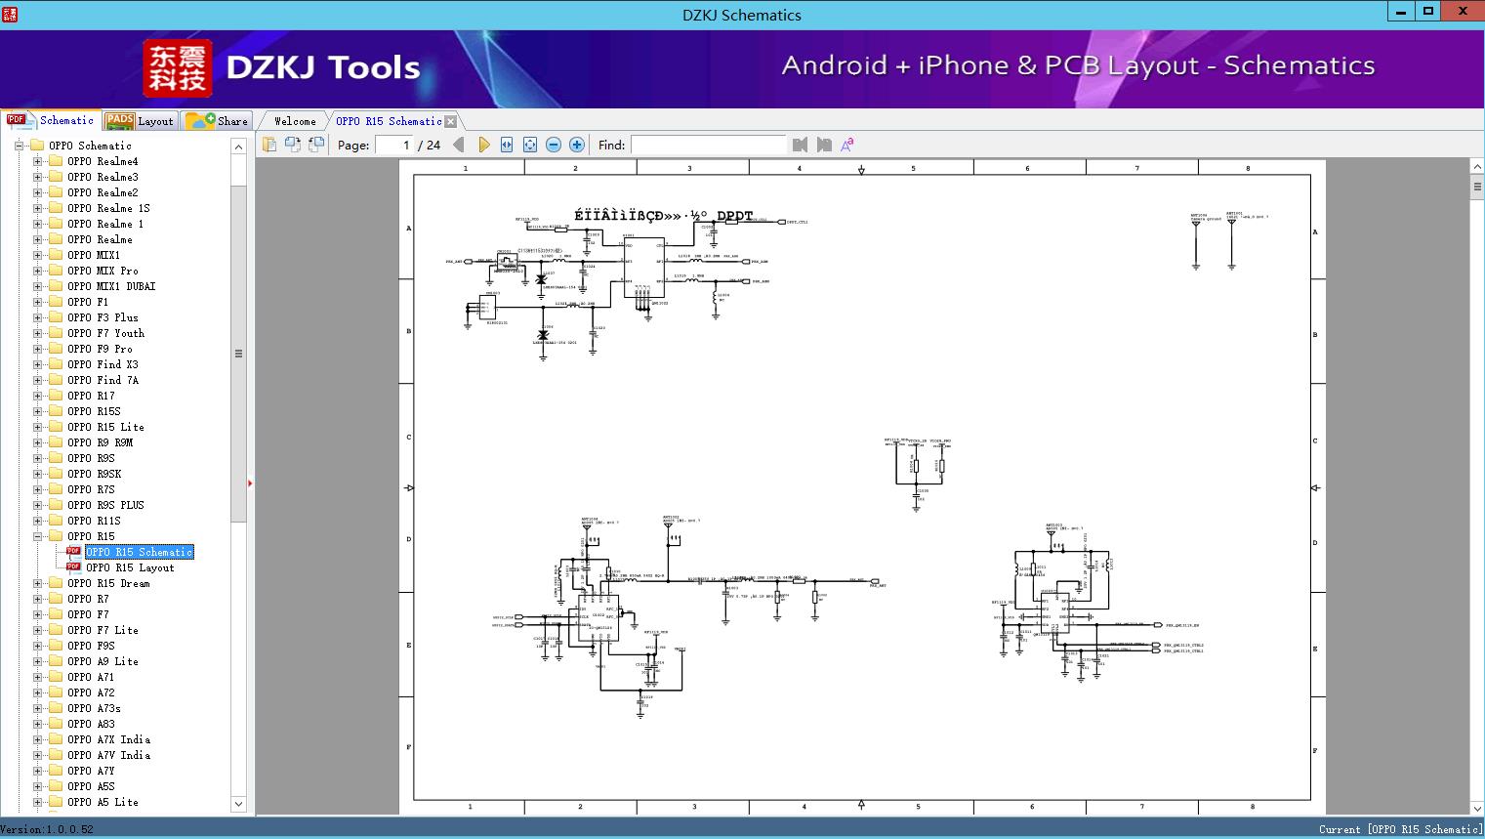Go to the next page arrow
The image size is (1485, 839).
click(484, 145)
